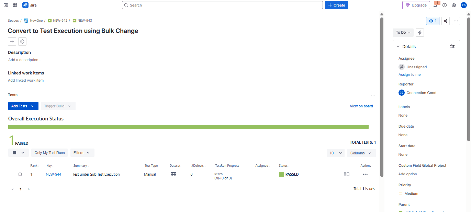Toggle the watch eye button

pos(433,21)
